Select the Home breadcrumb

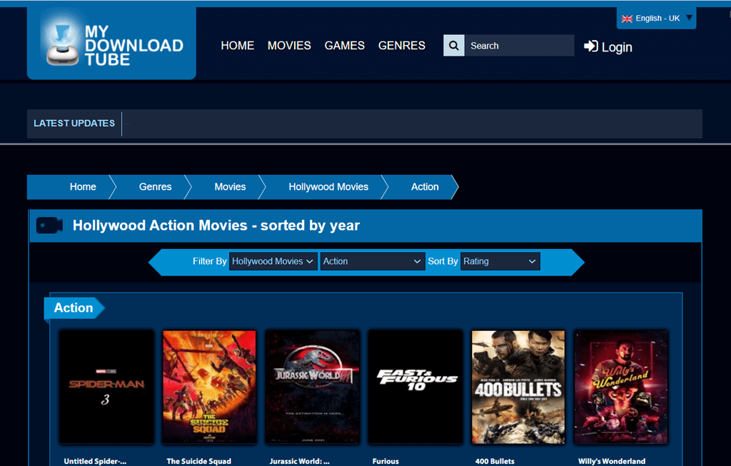coord(83,187)
